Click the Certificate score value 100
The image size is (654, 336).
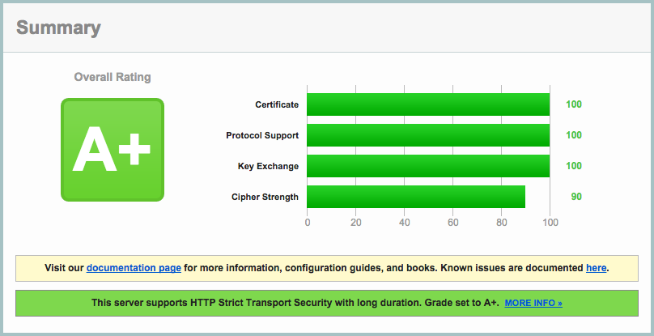click(574, 104)
